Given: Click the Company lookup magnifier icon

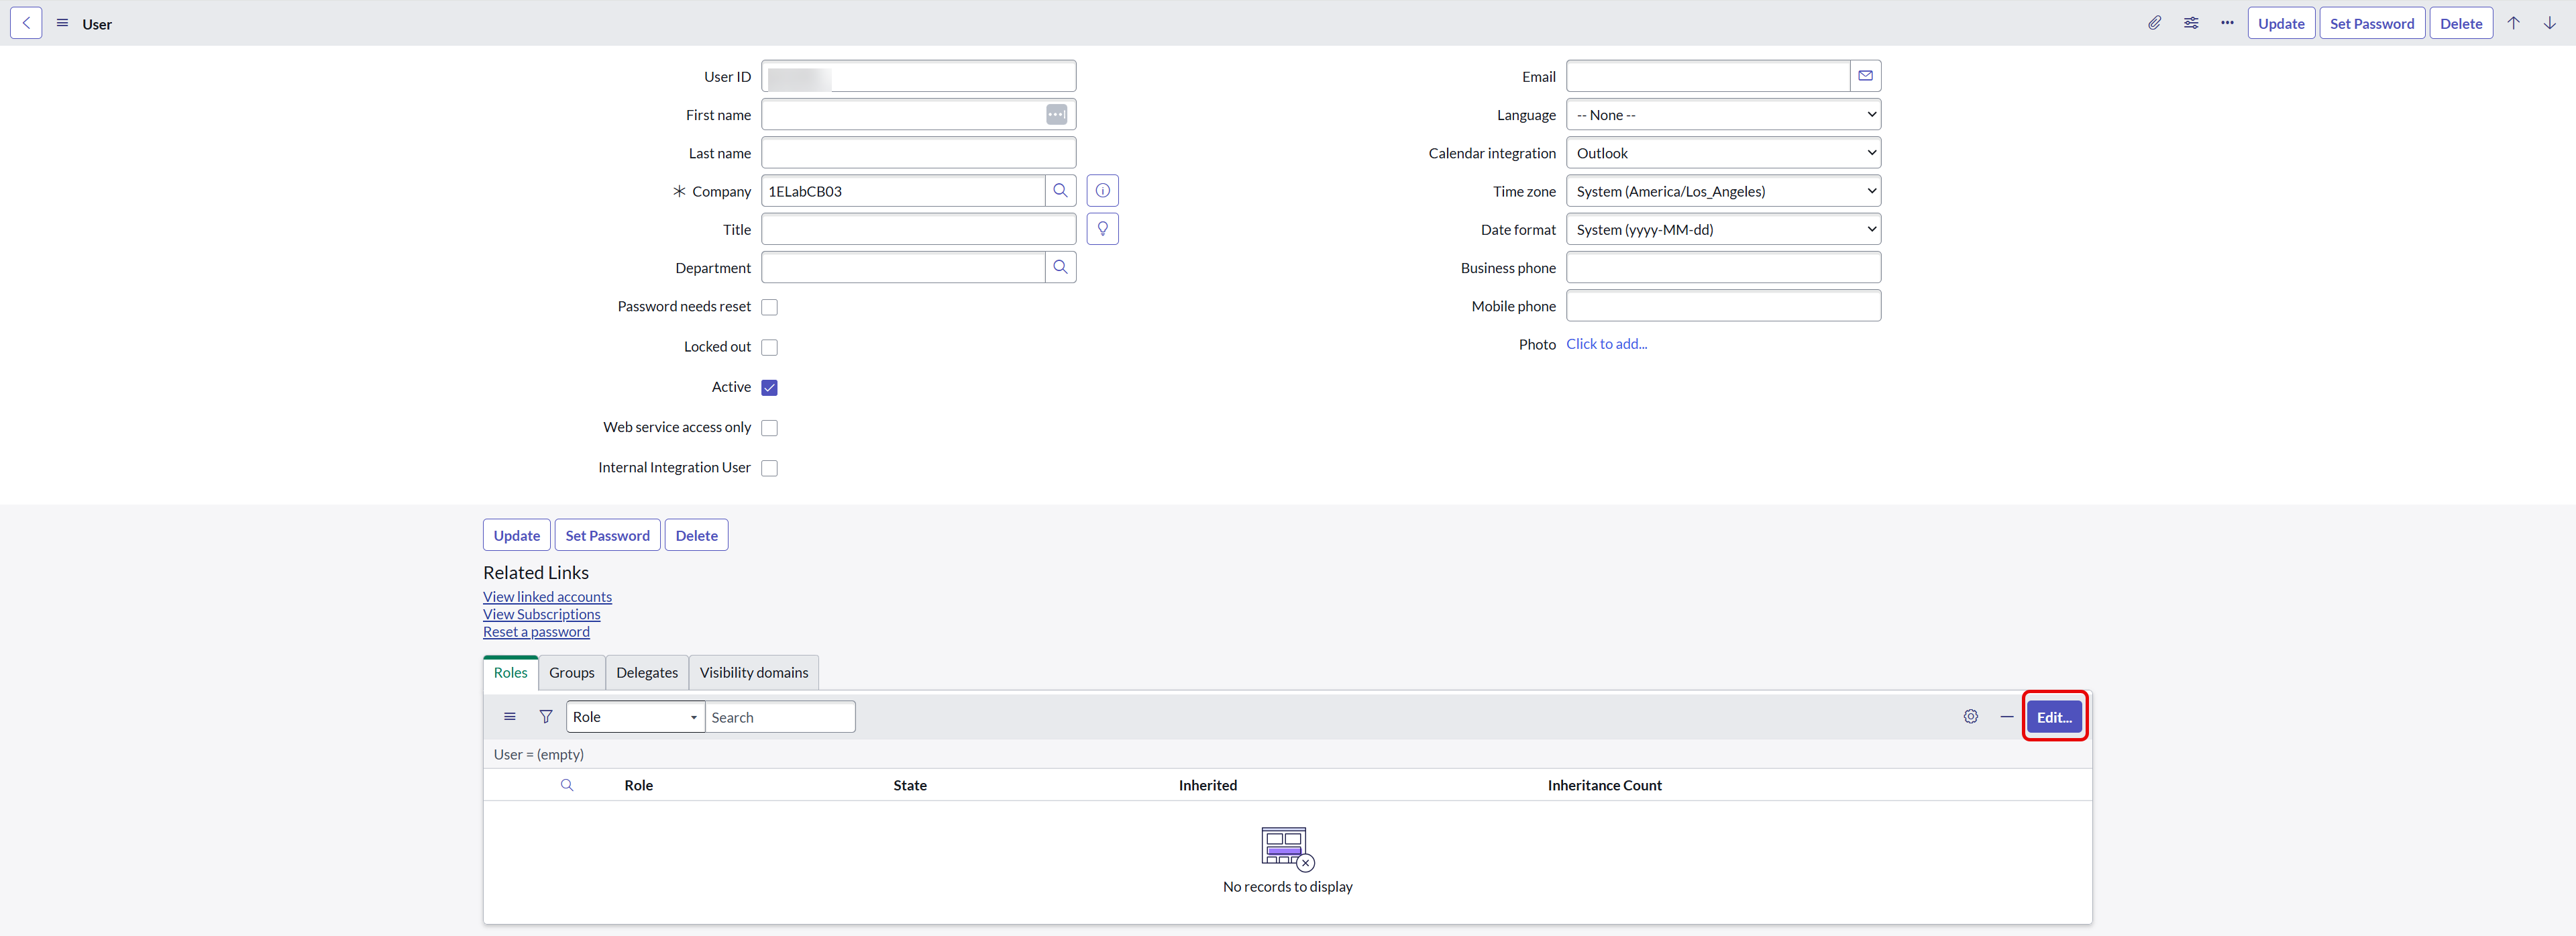Looking at the screenshot, I should (x=1060, y=191).
